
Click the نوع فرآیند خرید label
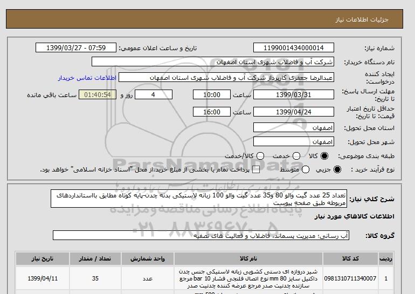click(x=372, y=169)
